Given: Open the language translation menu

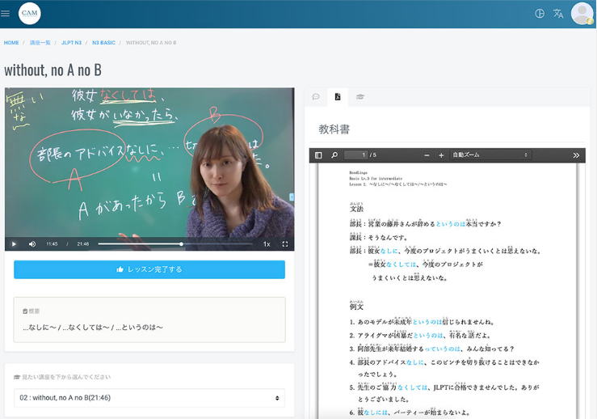Looking at the screenshot, I should tap(558, 14).
